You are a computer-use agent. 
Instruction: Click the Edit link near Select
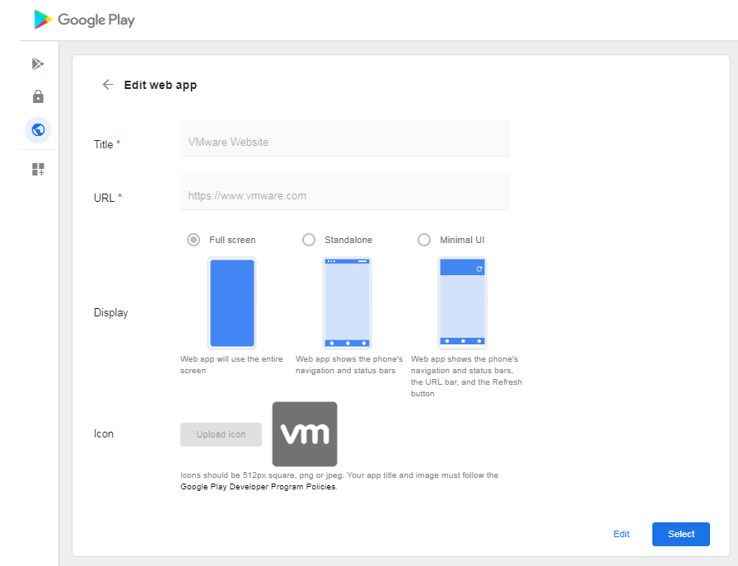621,534
